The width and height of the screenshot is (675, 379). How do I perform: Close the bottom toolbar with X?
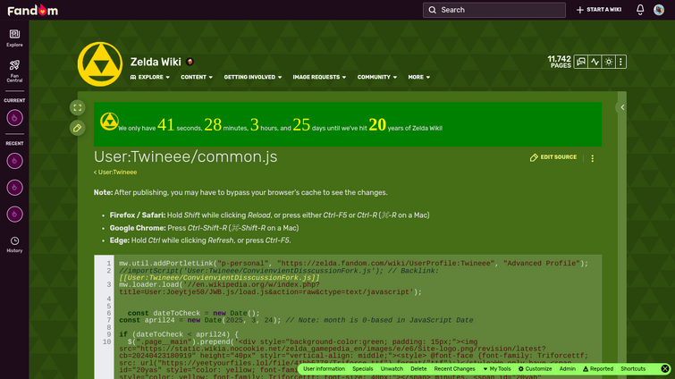point(665,368)
